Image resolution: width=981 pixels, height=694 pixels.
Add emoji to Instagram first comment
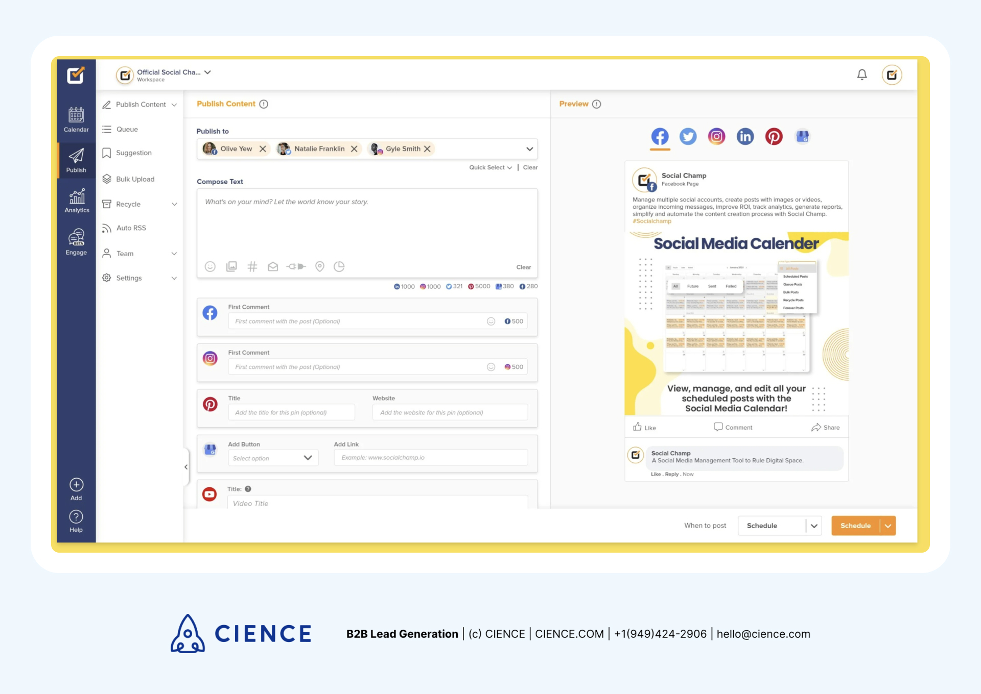click(x=491, y=367)
